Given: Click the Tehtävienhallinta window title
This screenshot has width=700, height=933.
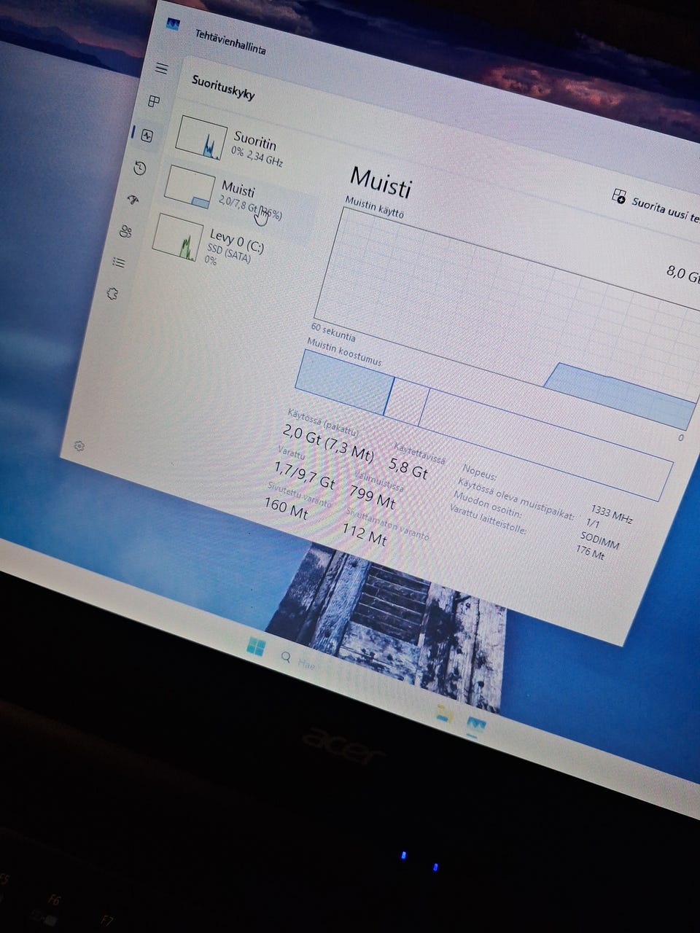Looking at the screenshot, I should pyautogui.click(x=230, y=42).
